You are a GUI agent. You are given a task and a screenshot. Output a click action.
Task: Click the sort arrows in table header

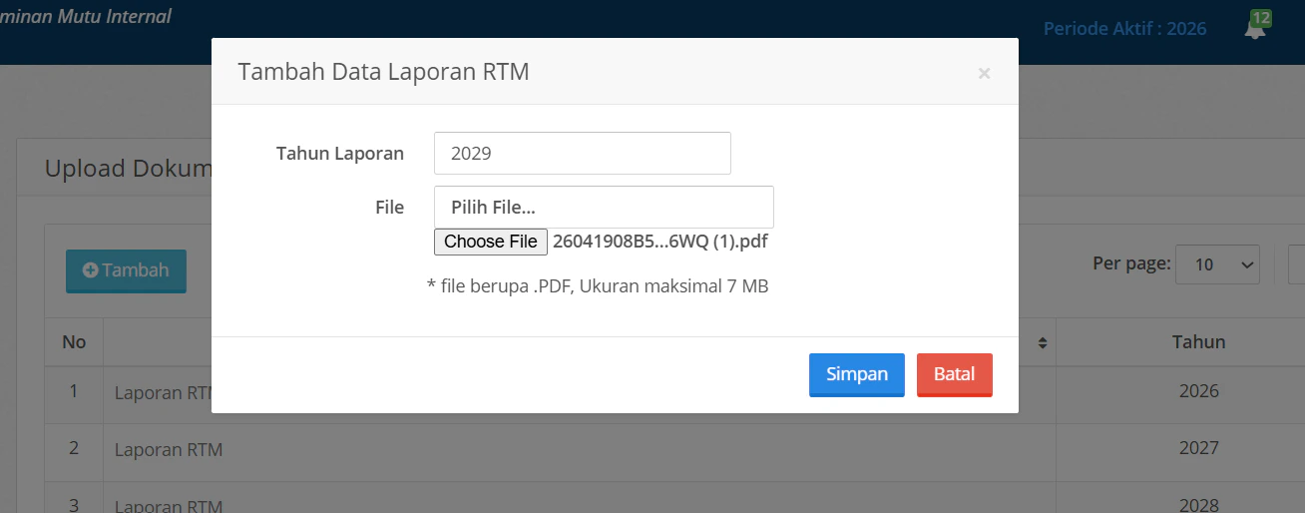1043,342
